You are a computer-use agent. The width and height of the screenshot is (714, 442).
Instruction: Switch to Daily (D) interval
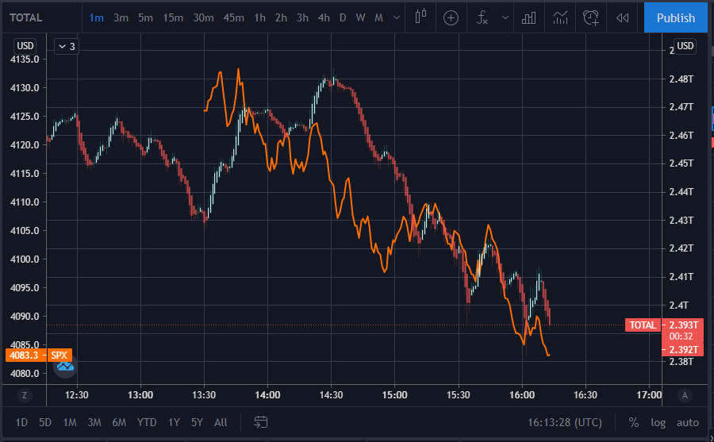pyautogui.click(x=343, y=17)
